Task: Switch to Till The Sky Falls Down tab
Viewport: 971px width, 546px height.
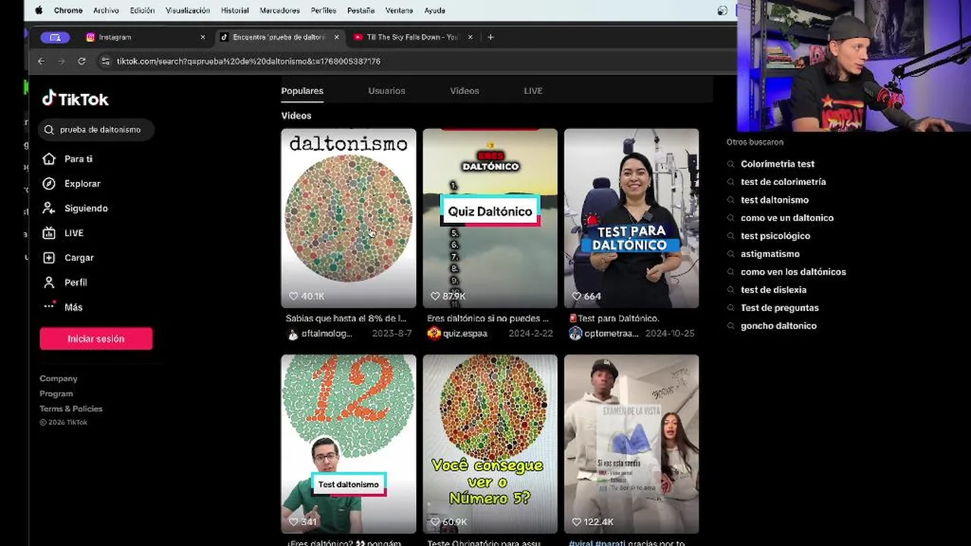Action: click(413, 36)
